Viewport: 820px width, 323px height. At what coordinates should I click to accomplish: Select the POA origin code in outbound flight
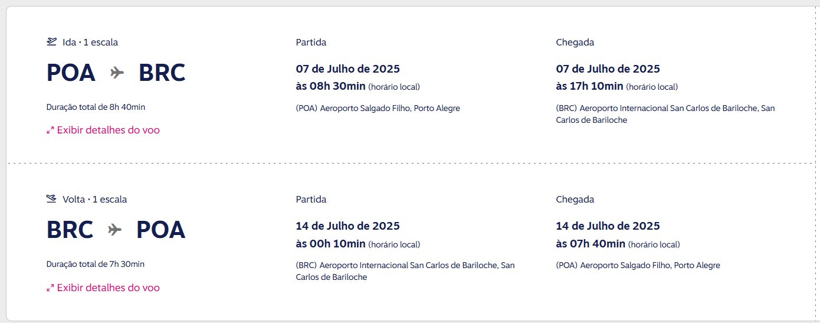[71, 73]
